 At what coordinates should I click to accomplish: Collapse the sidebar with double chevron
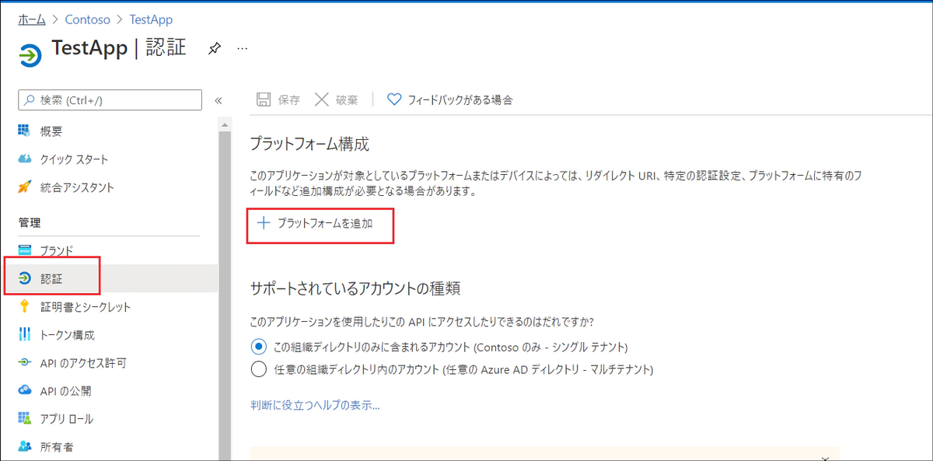pyautogui.click(x=218, y=100)
